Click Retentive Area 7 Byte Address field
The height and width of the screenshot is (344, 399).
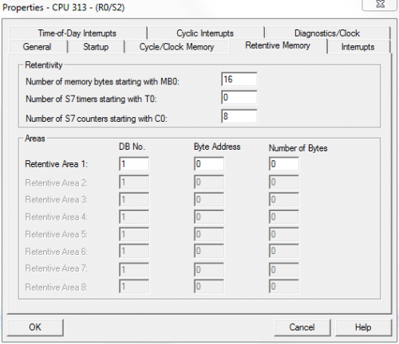coord(209,270)
